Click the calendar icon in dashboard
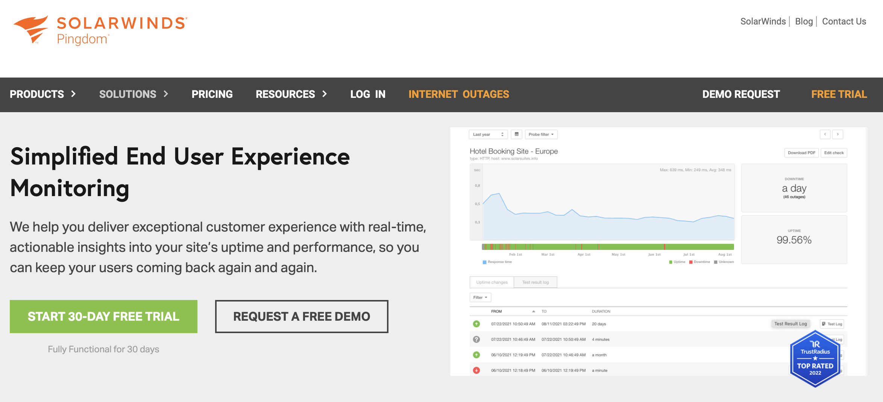This screenshot has height=402, width=883. pyautogui.click(x=517, y=134)
